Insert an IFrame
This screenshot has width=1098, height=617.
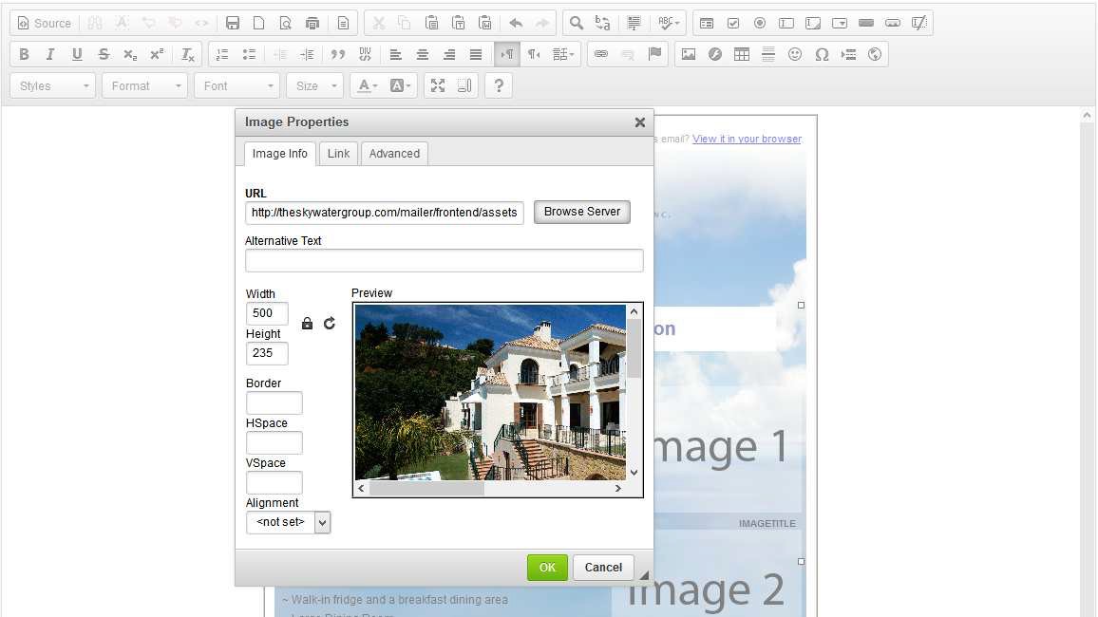tap(875, 54)
